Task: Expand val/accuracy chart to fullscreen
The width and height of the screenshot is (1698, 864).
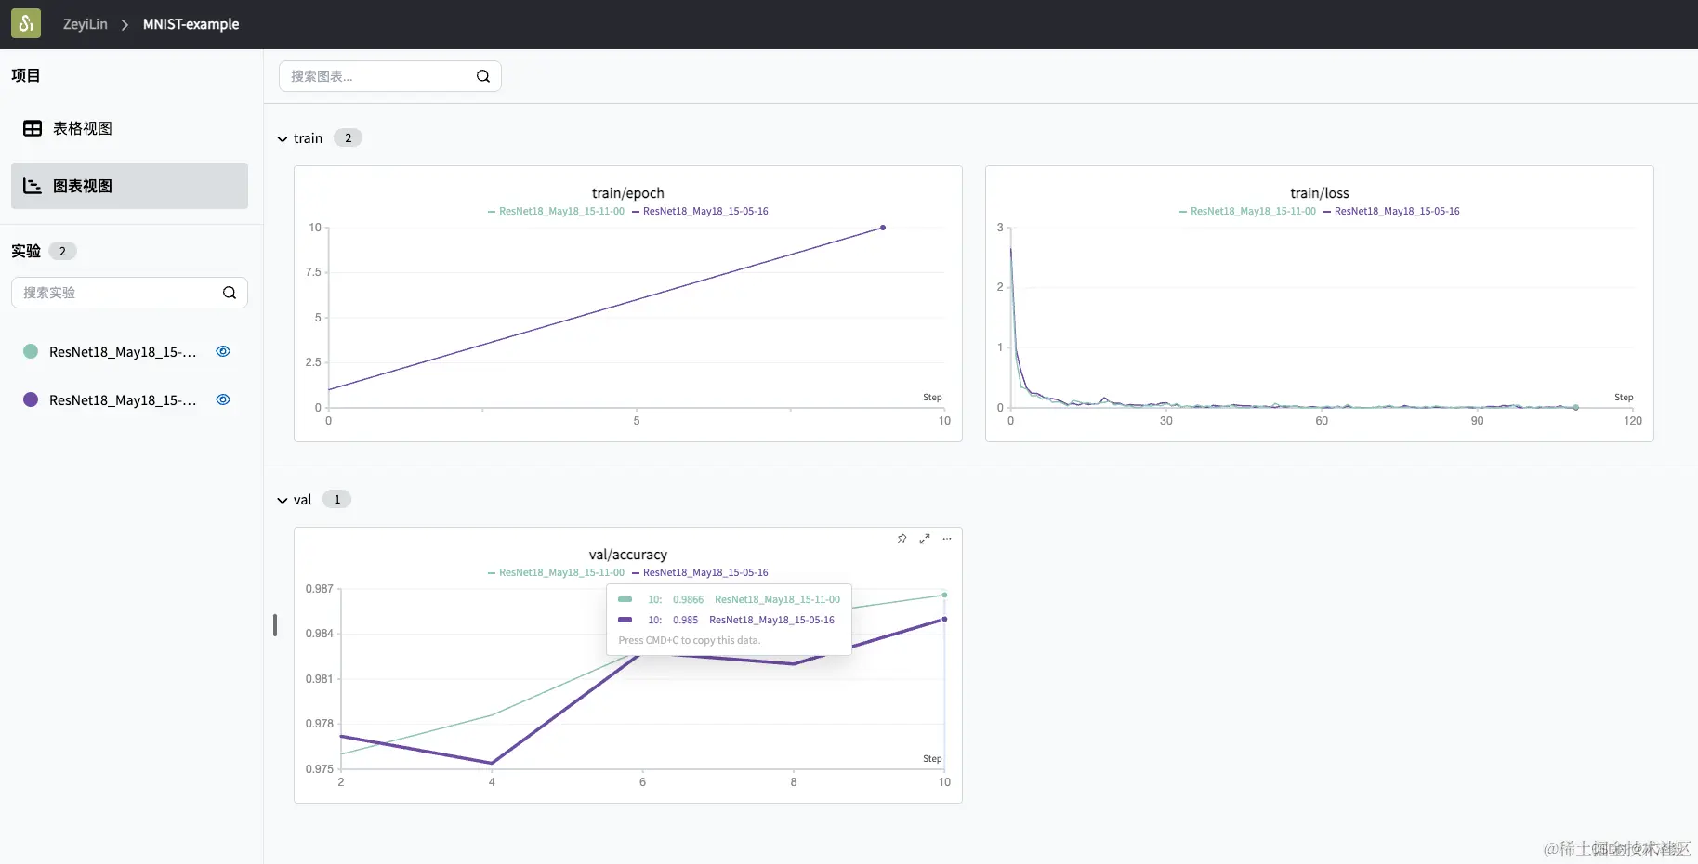Action: [925, 539]
